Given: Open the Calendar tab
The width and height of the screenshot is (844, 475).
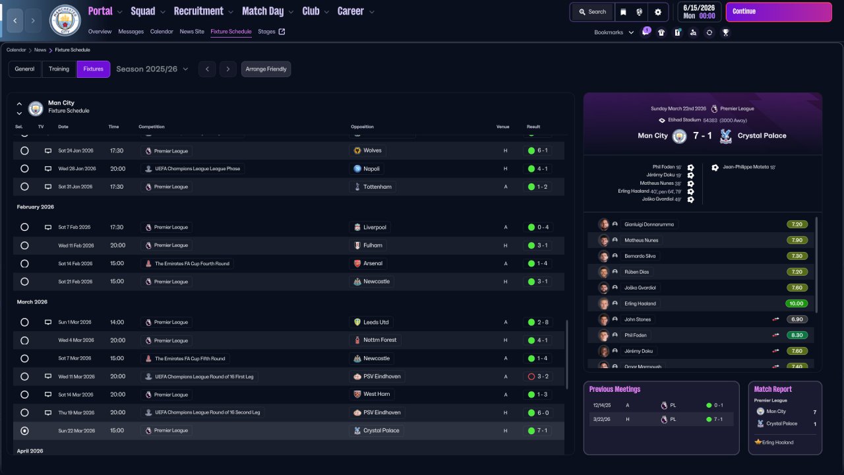Looking at the screenshot, I should 162,32.
